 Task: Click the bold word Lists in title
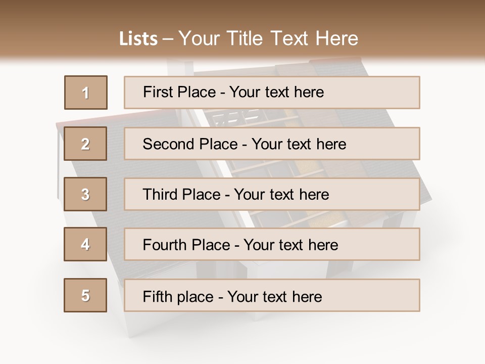point(138,38)
